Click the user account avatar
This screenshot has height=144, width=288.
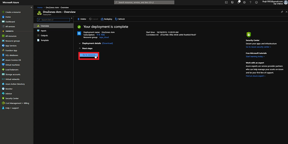click(x=285, y=2)
